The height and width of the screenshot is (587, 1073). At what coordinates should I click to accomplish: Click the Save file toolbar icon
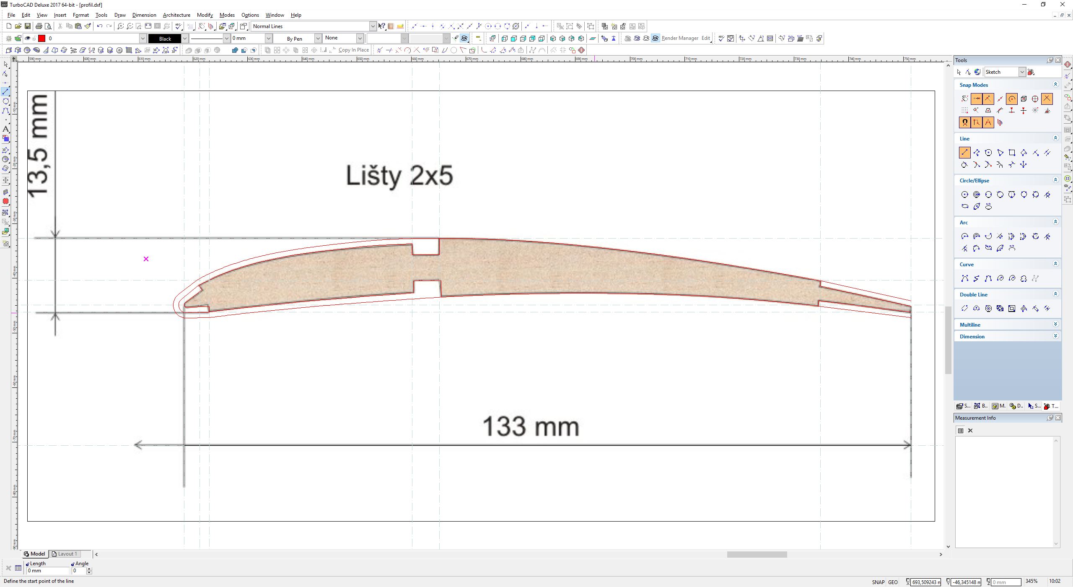pyautogui.click(x=27, y=26)
